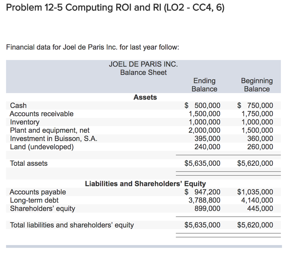Click ending $5,635,000 in total liabilities and equity row

pos(202,225)
